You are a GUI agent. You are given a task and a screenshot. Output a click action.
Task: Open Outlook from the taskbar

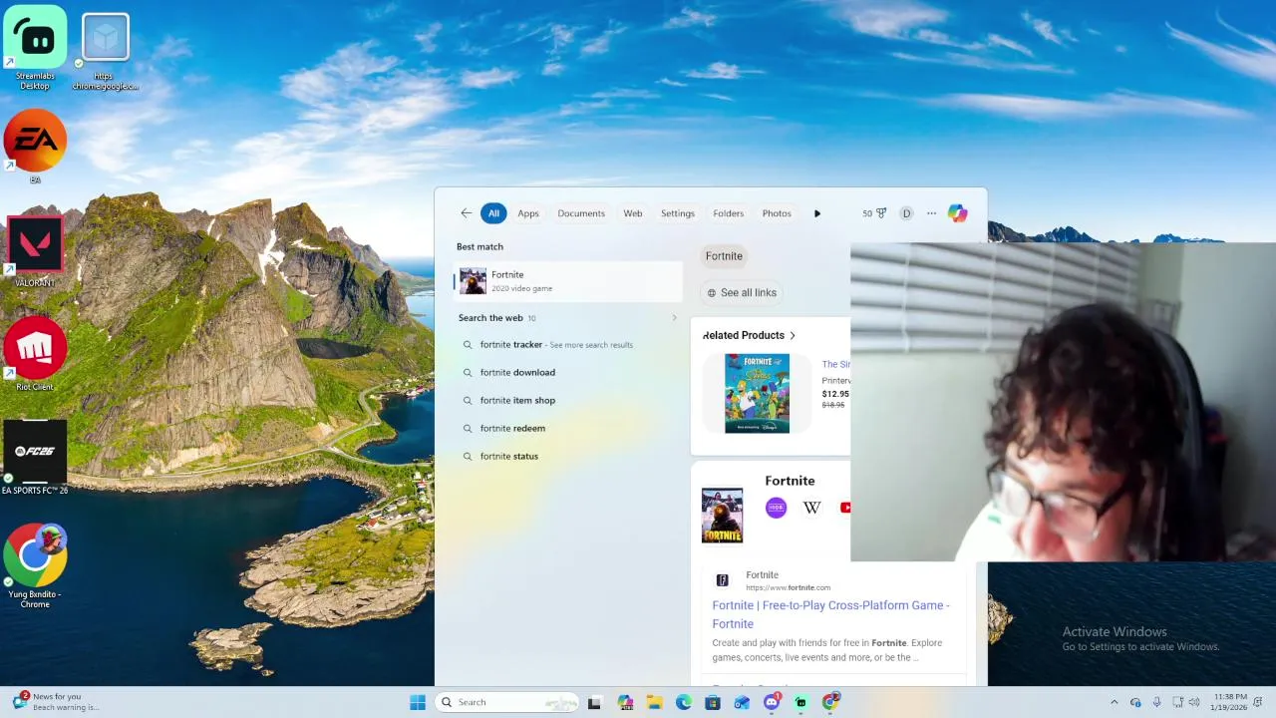point(742,702)
